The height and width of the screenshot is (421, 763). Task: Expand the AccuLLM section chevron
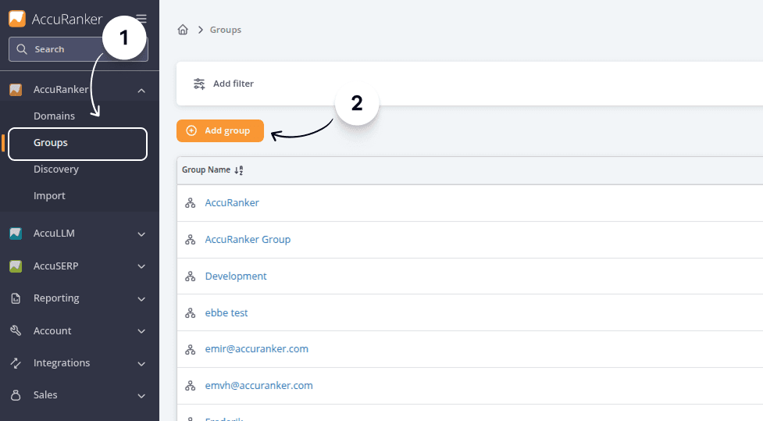click(141, 234)
